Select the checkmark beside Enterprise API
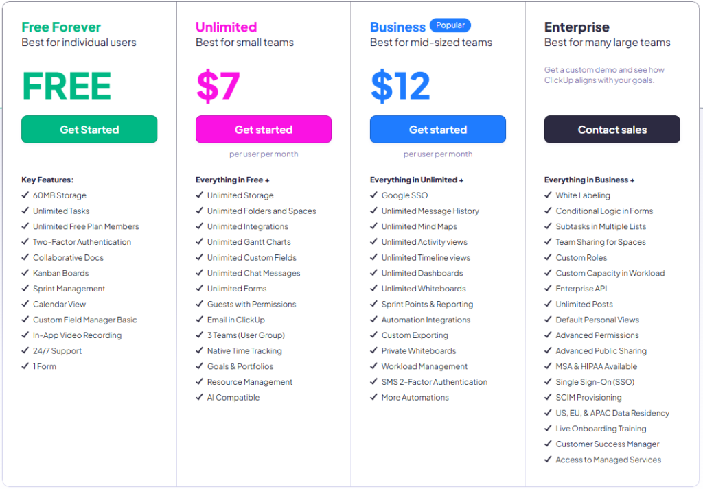This screenshot has height=489, width=703. coord(548,288)
